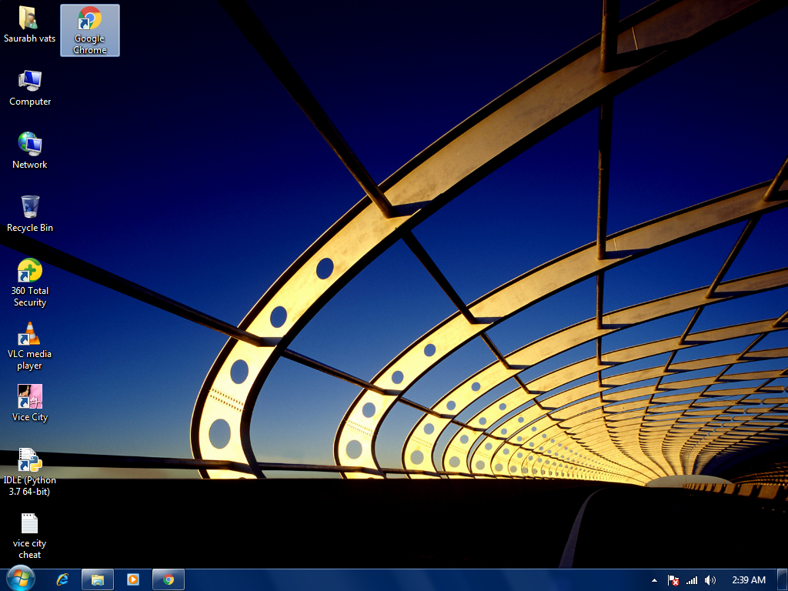Mute the system volume via the speaker icon
The image size is (788, 591).
710,579
